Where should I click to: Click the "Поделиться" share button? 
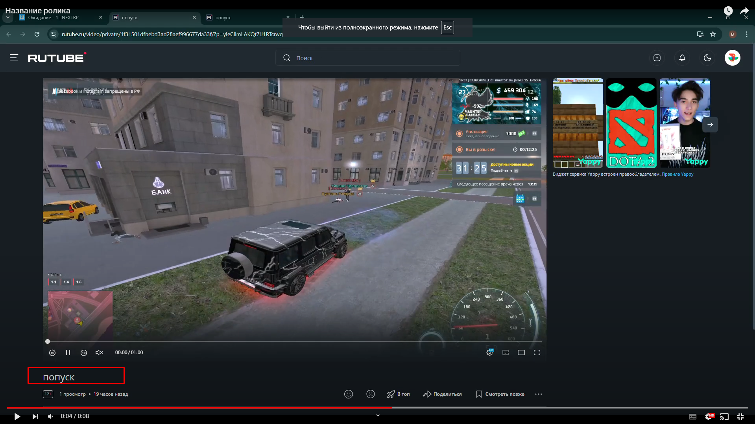click(x=442, y=394)
